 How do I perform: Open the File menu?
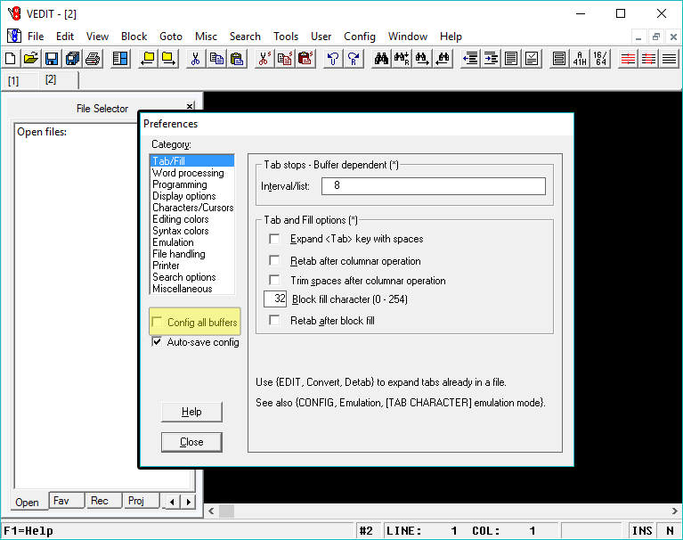36,37
